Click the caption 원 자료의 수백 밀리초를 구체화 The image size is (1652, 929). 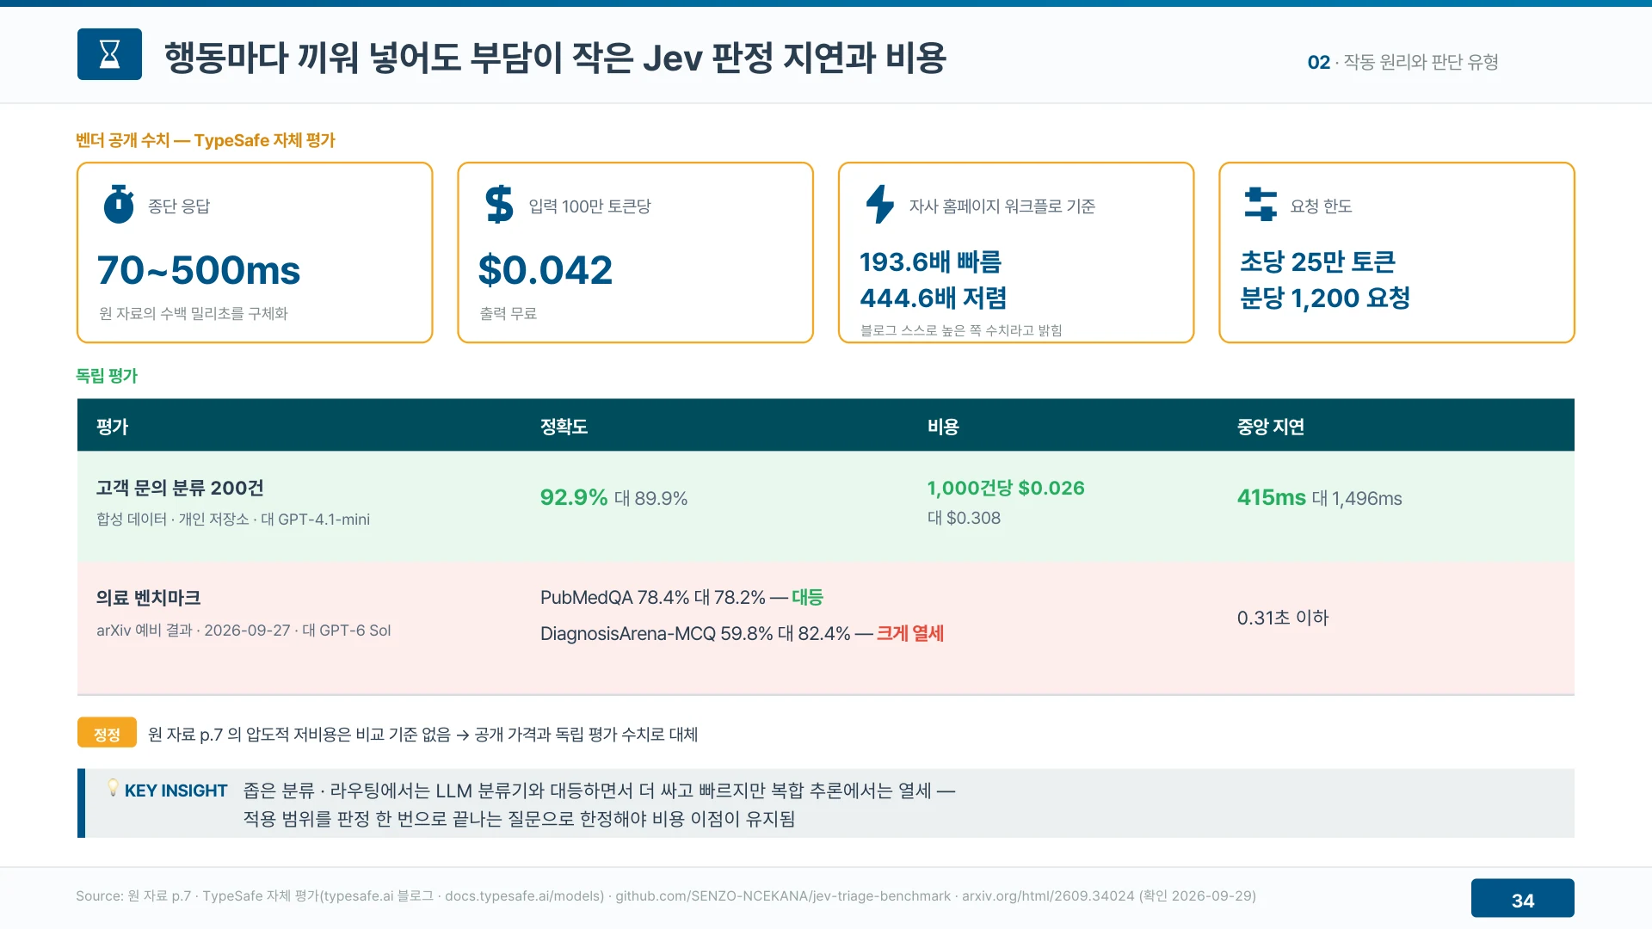point(194,313)
